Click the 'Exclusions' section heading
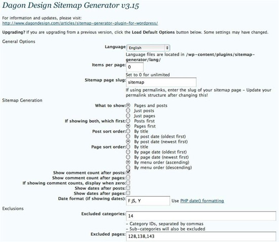279x242 pixels. (x=13, y=208)
